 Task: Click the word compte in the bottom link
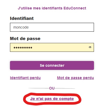click(66, 99)
